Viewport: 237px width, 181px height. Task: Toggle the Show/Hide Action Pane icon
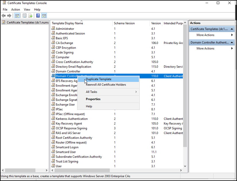click(x=44, y=16)
